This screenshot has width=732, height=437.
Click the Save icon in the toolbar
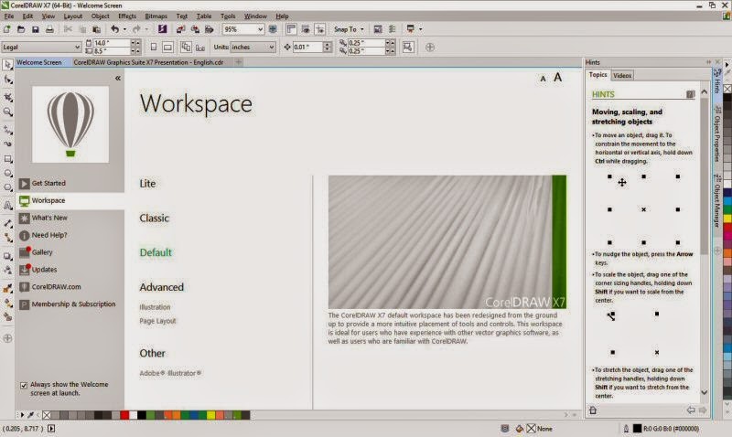point(35,29)
